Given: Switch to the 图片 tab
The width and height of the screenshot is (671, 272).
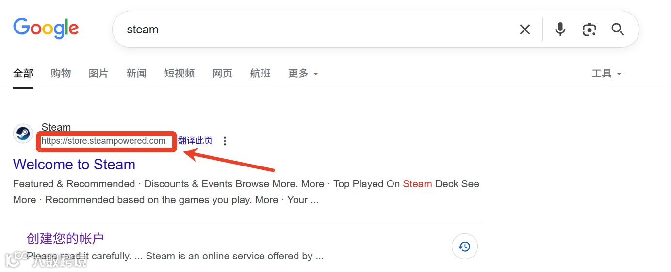Looking at the screenshot, I should pos(98,74).
